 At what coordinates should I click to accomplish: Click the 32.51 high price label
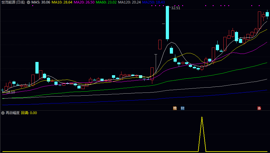point(176,8)
